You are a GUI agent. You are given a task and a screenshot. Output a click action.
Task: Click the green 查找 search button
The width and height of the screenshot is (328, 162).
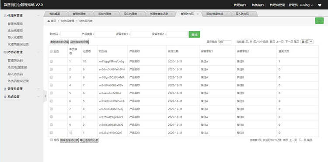coord(194,34)
